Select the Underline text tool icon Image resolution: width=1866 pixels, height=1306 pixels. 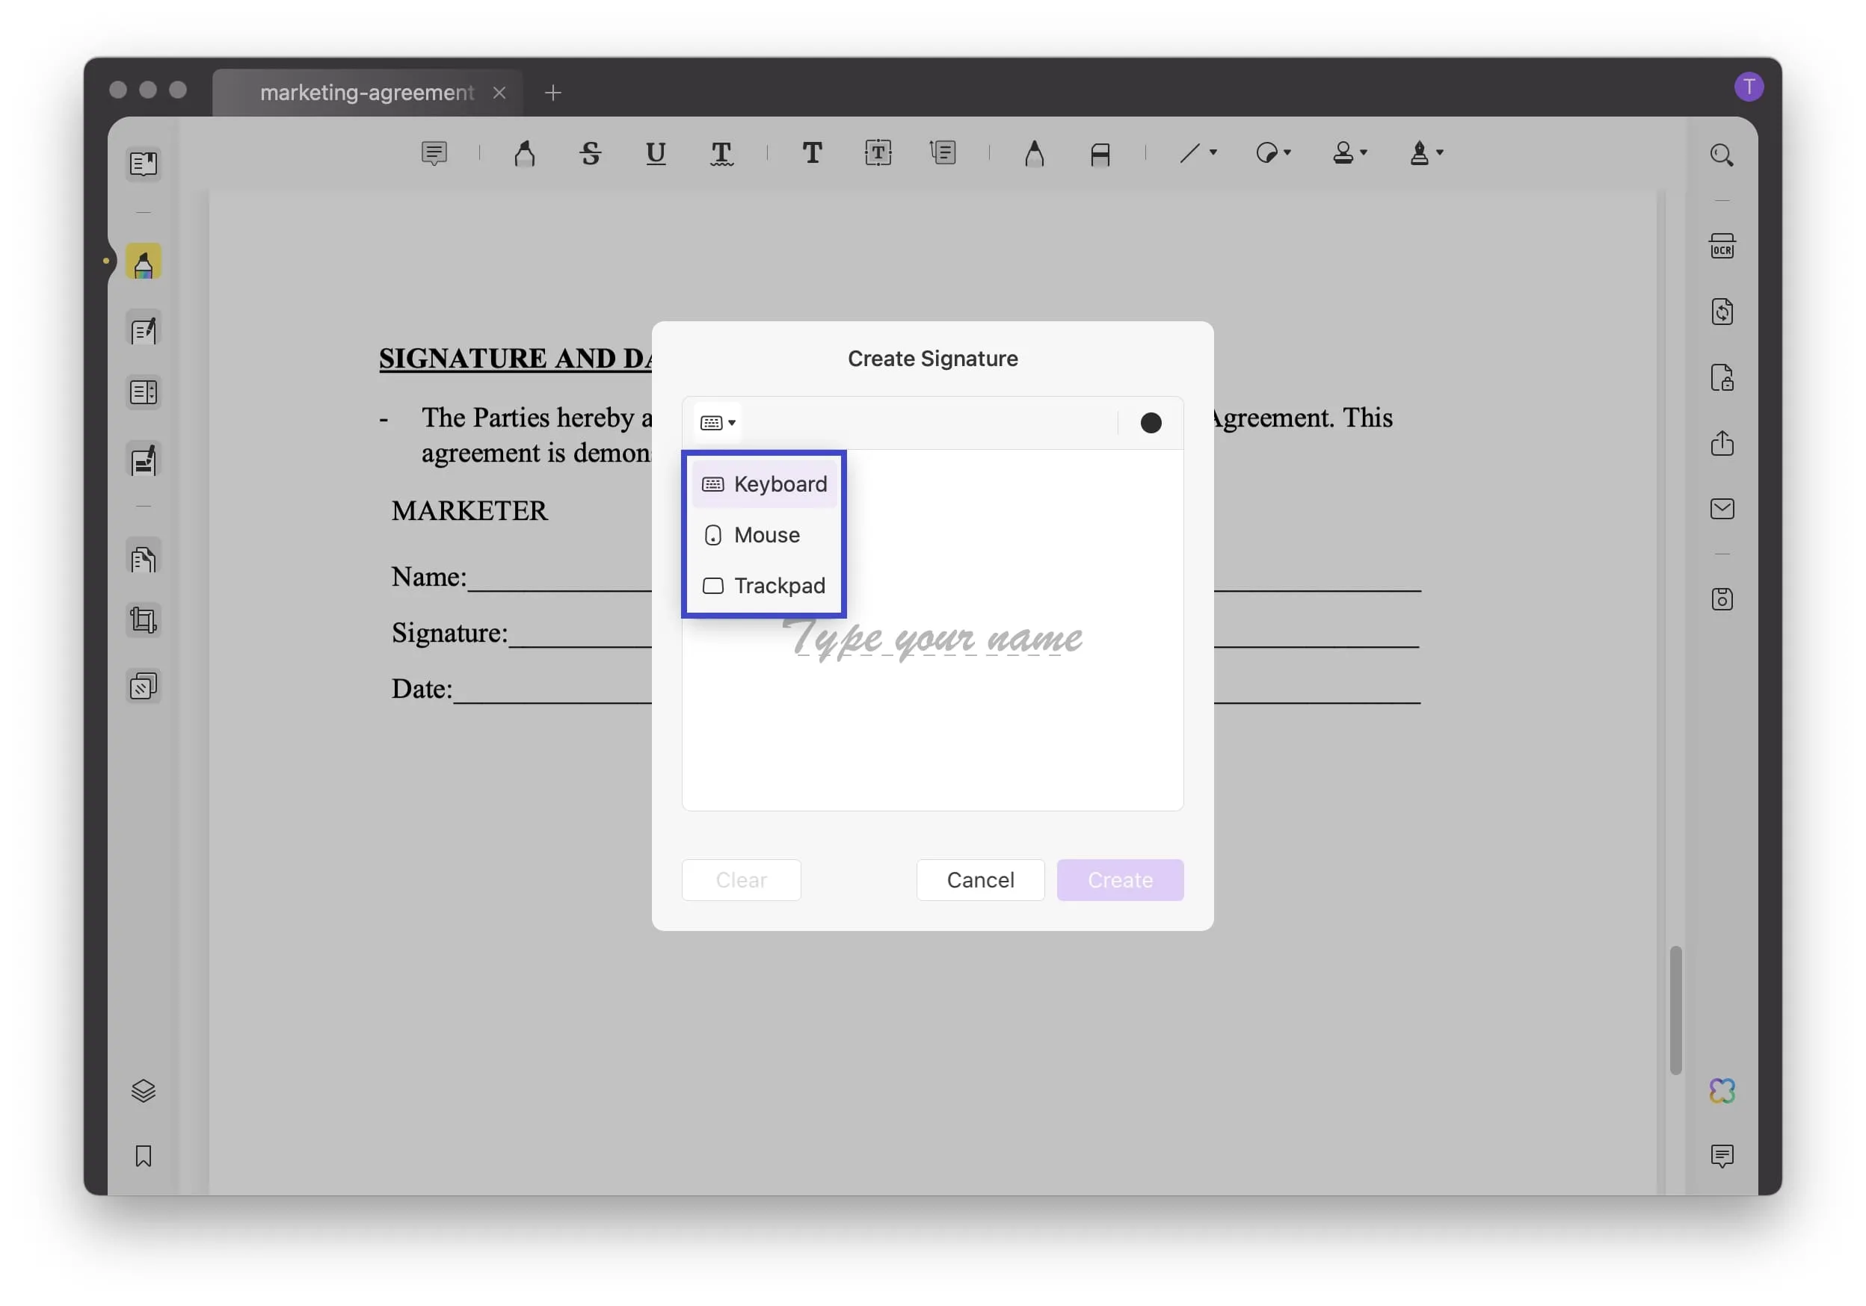[655, 153]
